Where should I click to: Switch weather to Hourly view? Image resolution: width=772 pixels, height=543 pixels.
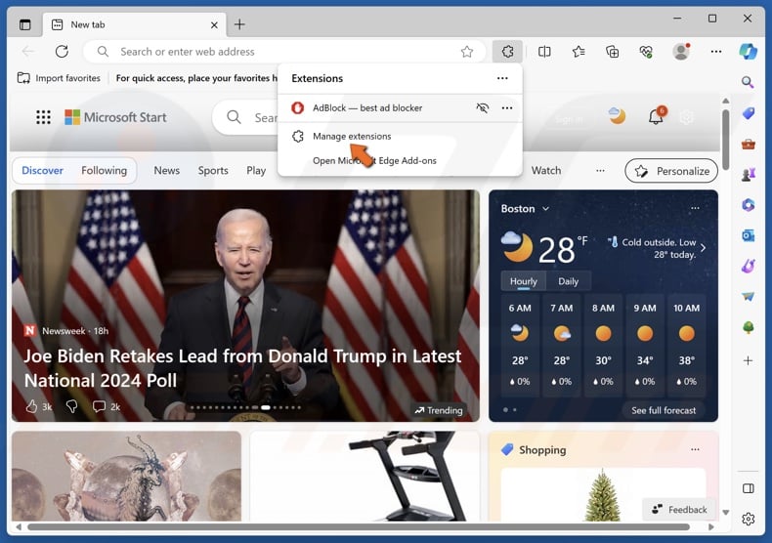524,281
